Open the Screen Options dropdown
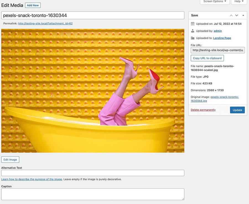The width and height of the screenshot is (249, 204). [x=215, y=2]
